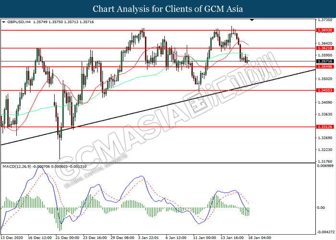Click the 1.32690 price axis value

pyautogui.click(x=325, y=138)
